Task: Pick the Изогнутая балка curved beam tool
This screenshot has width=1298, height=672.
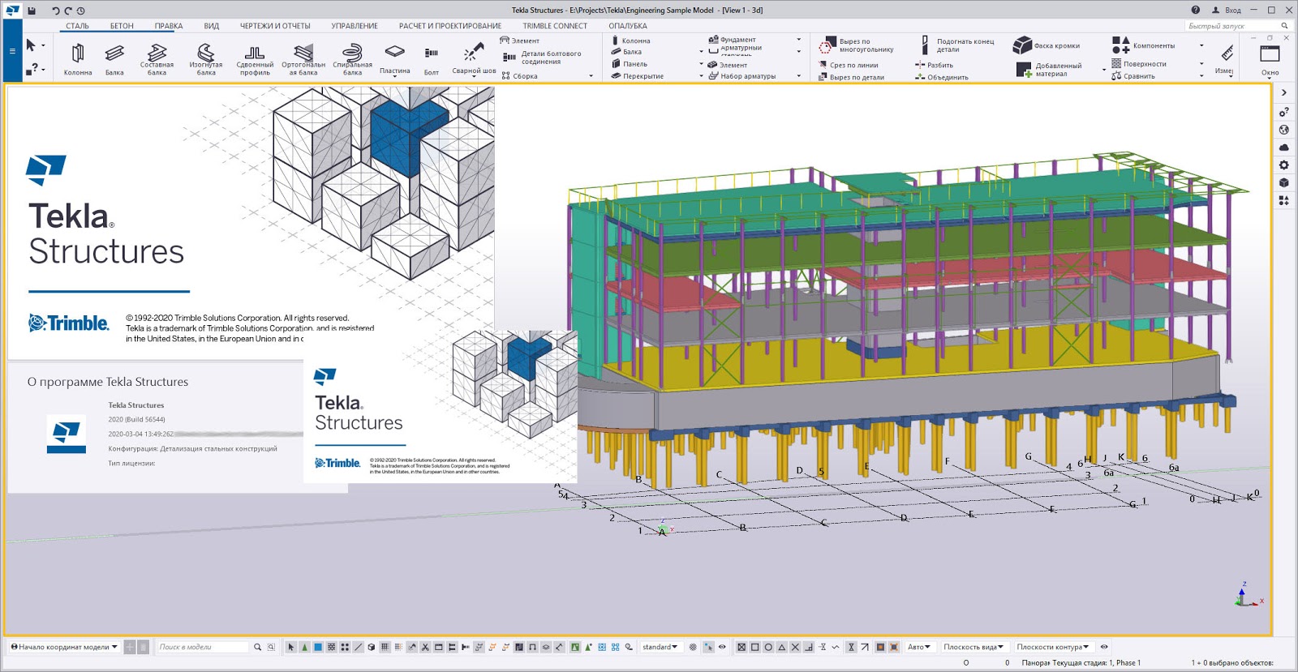Action: pyautogui.click(x=206, y=59)
